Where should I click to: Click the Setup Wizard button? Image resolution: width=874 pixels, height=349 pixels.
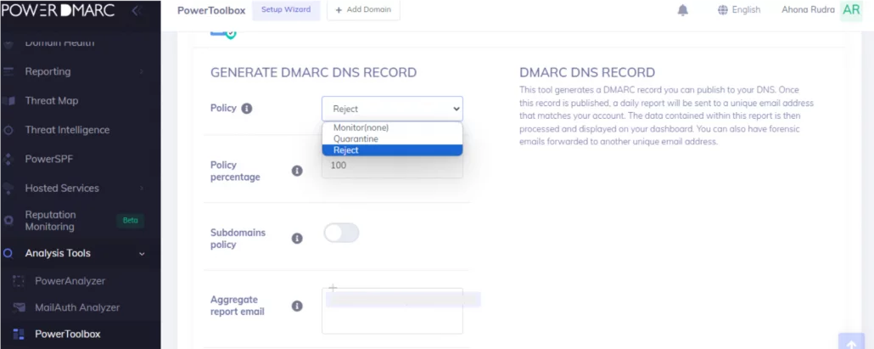tap(286, 10)
